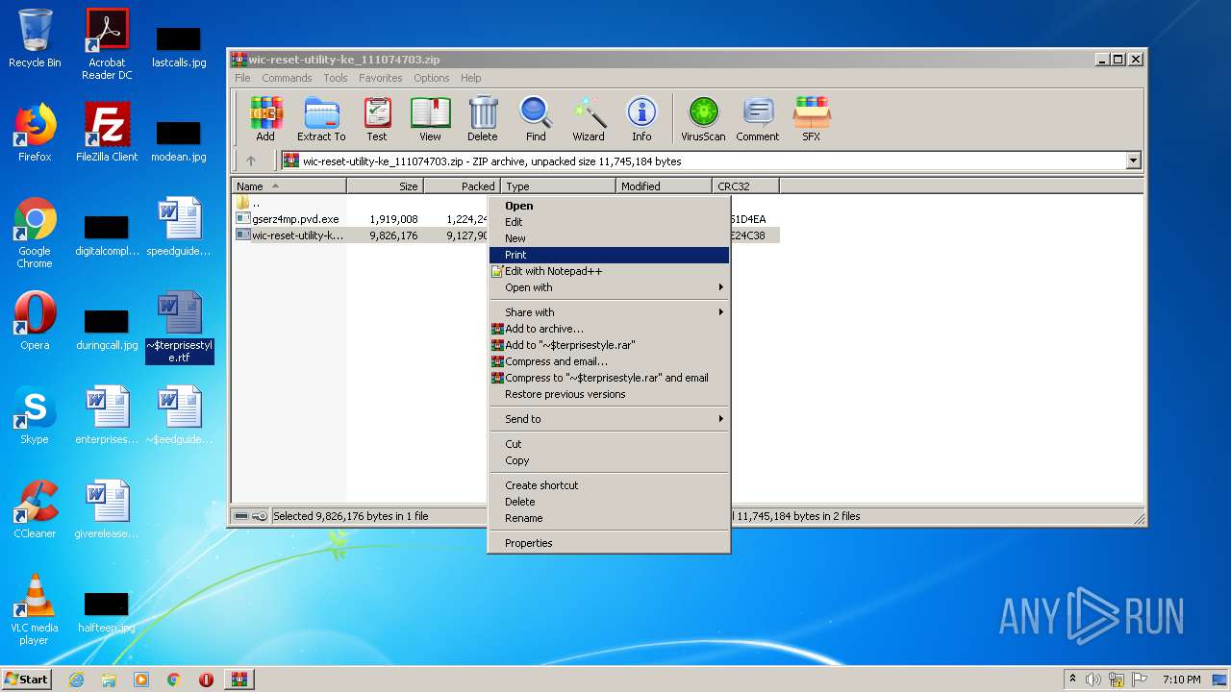Select Restore previous versions
Screen dimensions: 1231x692
pyautogui.click(x=609, y=394)
